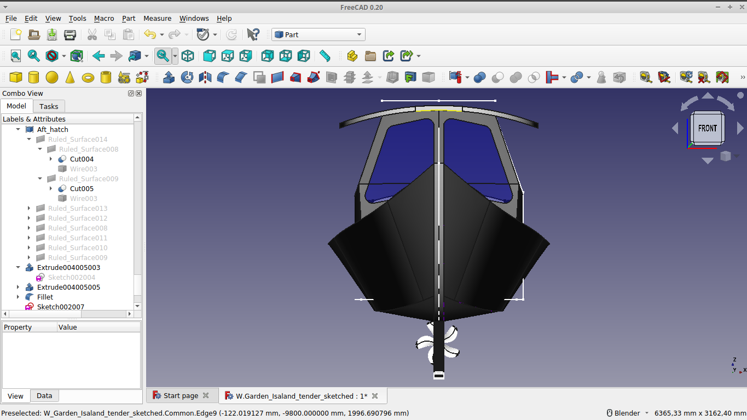Switch to the Start page tab

pos(181,395)
